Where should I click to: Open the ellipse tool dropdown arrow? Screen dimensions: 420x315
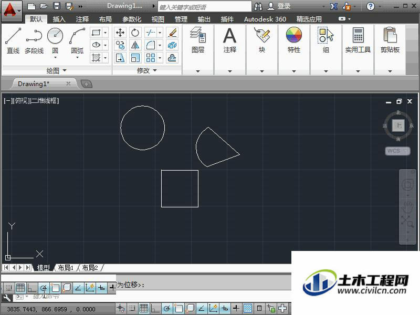pyautogui.click(x=106, y=45)
